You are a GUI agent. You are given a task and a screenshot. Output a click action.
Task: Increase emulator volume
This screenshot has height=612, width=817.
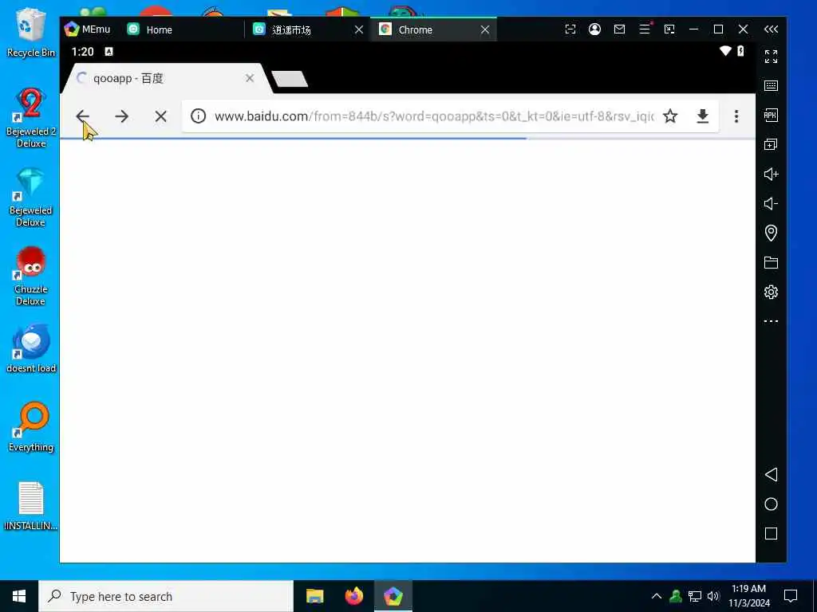pos(772,174)
